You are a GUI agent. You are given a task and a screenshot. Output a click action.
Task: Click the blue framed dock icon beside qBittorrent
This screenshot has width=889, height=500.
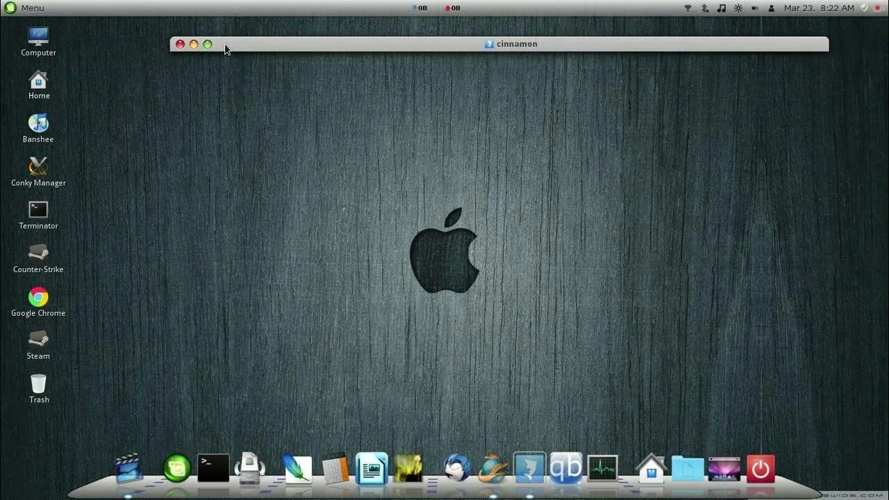[529, 467]
